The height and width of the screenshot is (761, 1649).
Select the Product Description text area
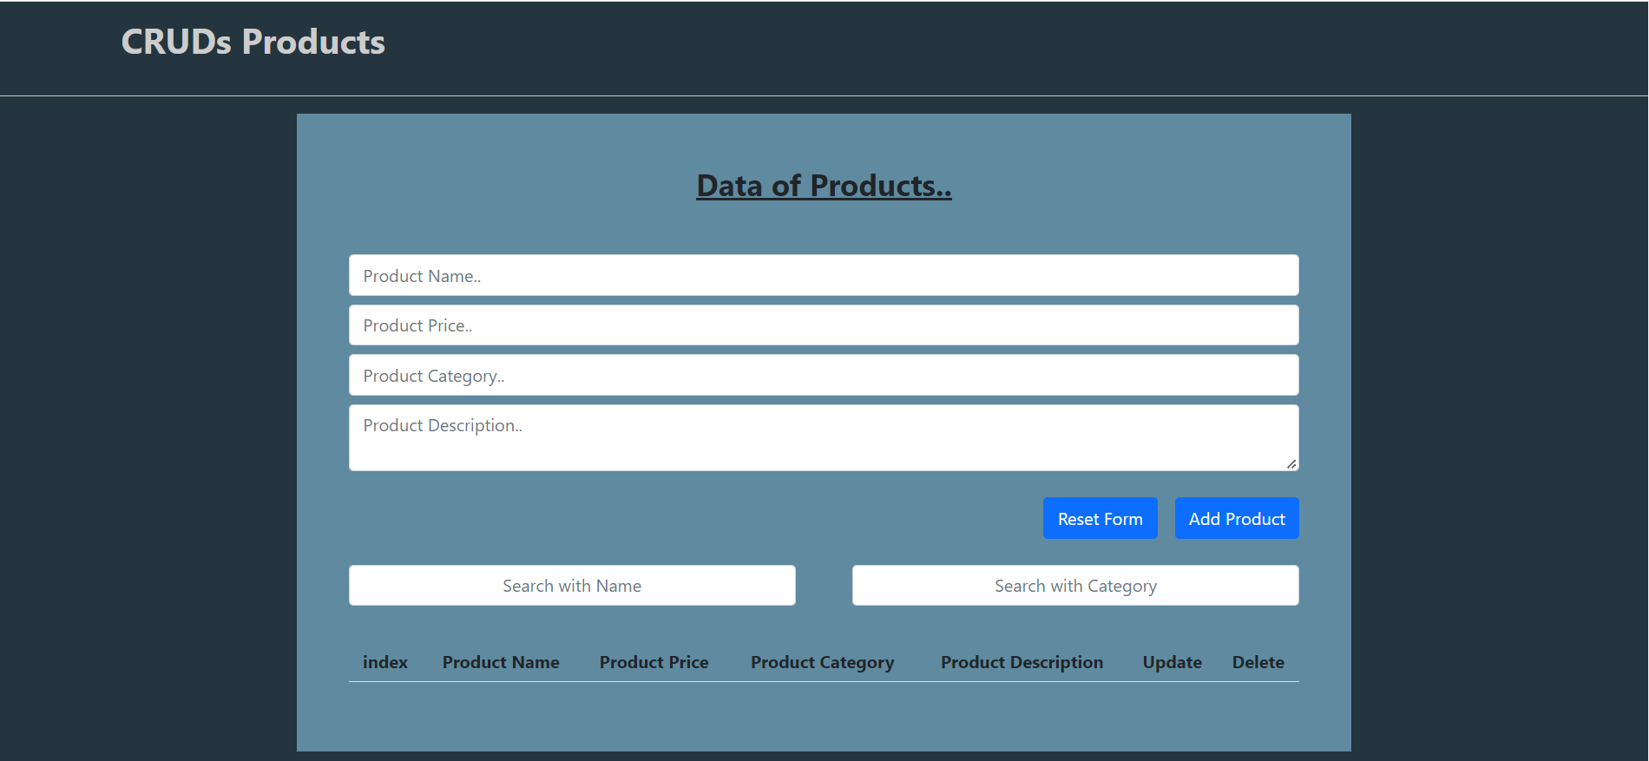(824, 438)
